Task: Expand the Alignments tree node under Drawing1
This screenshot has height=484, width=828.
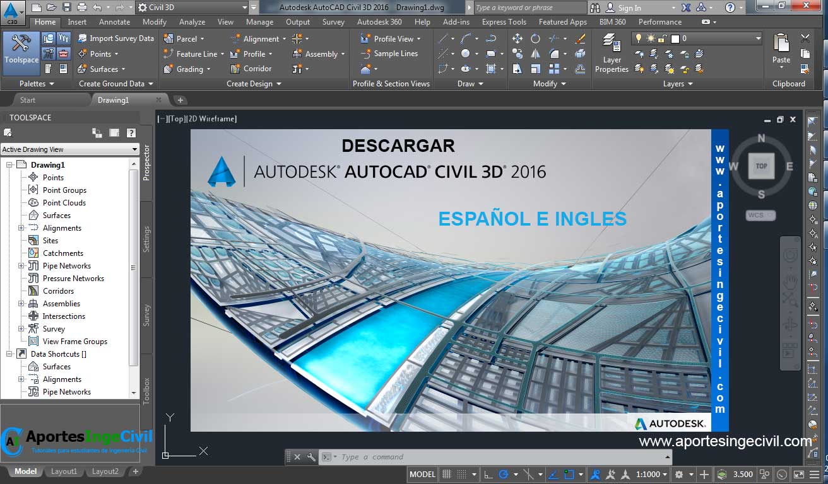Action: pos(21,228)
